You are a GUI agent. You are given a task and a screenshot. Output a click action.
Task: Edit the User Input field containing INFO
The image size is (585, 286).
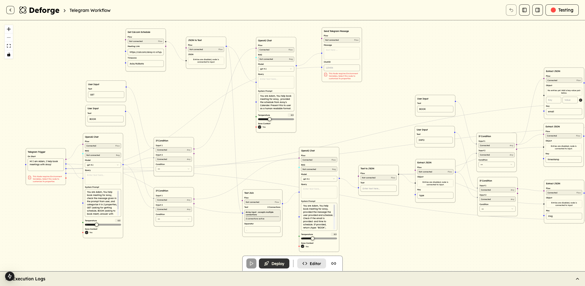click(x=435, y=140)
